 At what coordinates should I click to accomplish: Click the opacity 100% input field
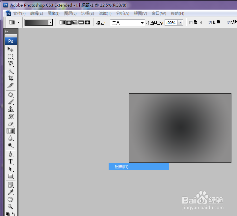click(x=171, y=23)
